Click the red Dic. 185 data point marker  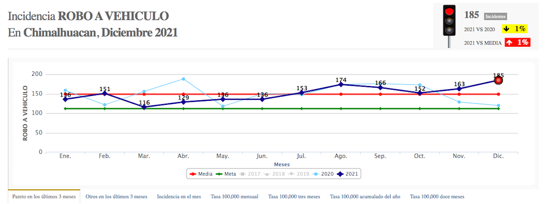pos(498,80)
